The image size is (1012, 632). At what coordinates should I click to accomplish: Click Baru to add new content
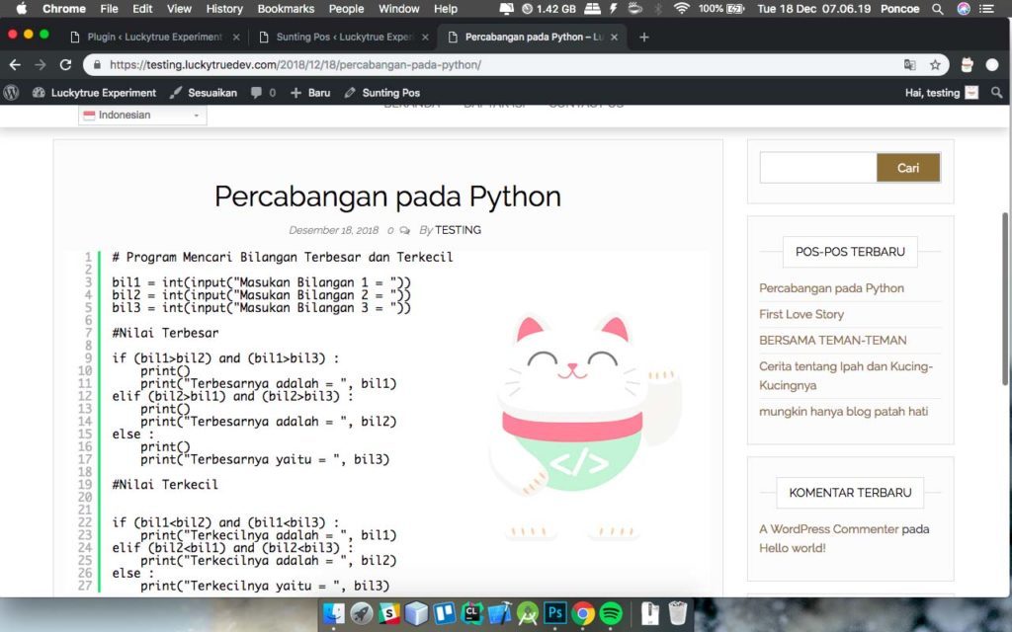point(310,93)
